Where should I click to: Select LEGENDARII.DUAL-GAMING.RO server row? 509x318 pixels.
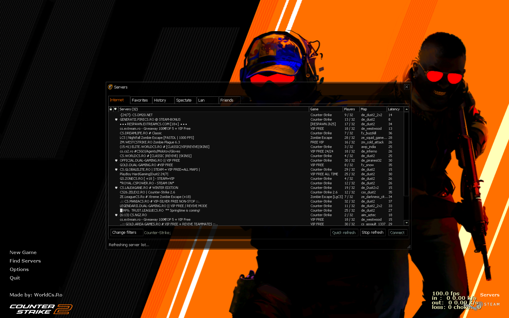pyautogui.click(x=256, y=206)
